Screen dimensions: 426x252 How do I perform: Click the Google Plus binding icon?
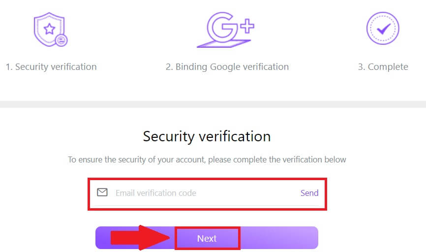point(226,30)
